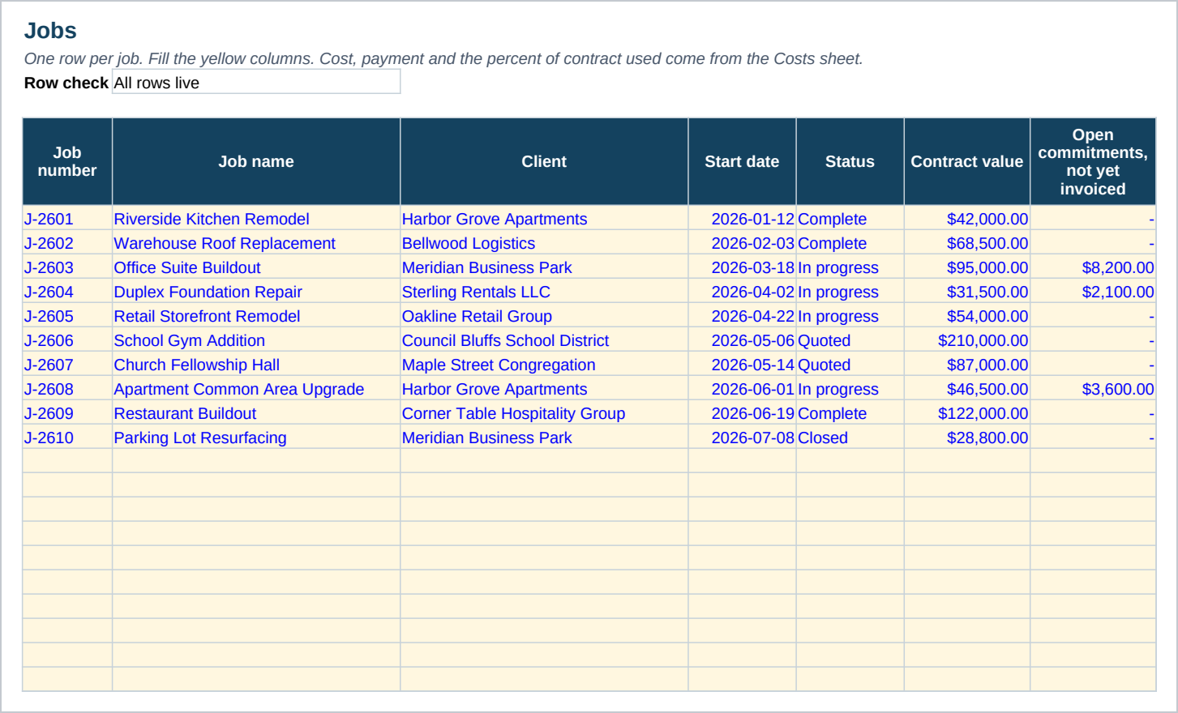Click the "Council Bluffs School District" client cell

pos(544,340)
